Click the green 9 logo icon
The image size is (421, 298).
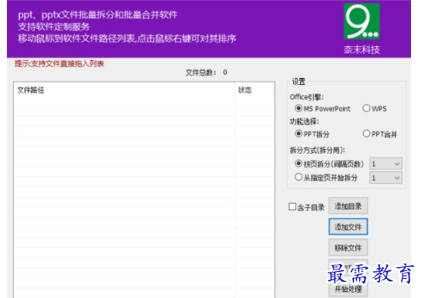[x=362, y=21]
